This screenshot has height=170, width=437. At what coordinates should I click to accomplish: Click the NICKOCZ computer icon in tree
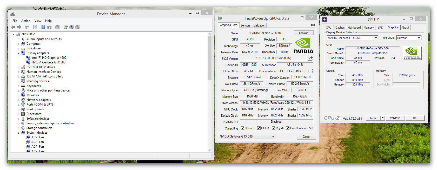click(x=18, y=34)
